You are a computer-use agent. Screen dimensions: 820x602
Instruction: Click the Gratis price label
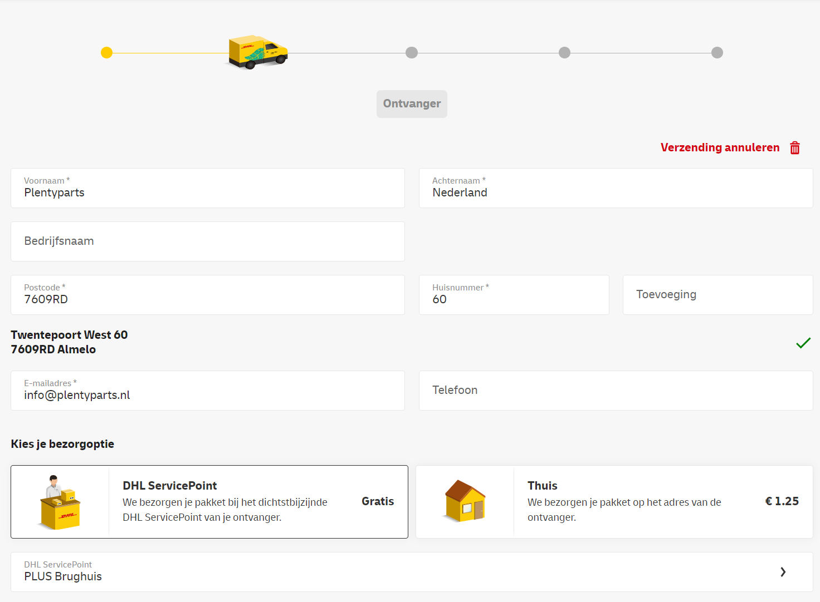378,501
